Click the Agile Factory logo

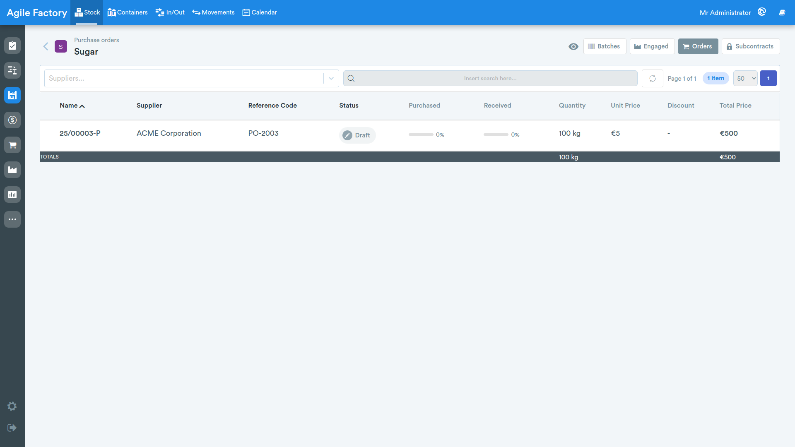37,13
